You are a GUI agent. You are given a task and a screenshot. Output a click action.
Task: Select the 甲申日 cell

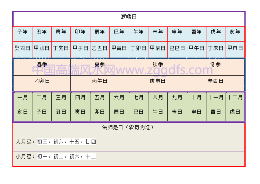[x=235, y=50]
